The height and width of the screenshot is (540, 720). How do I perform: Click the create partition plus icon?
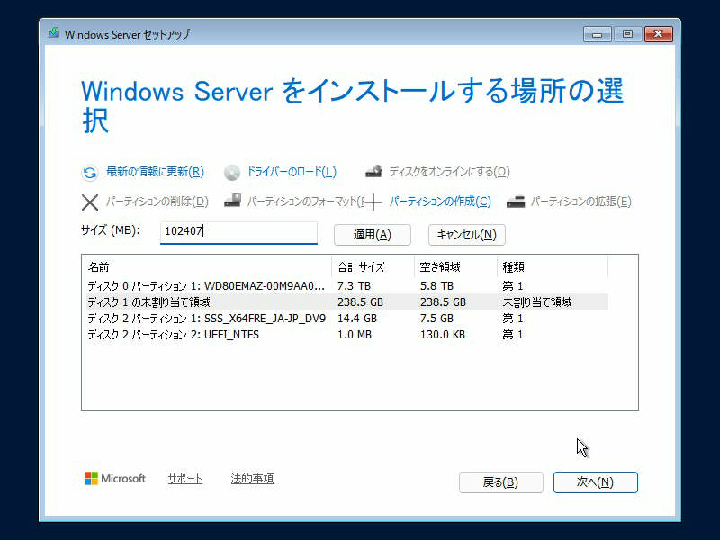pyautogui.click(x=373, y=202)
